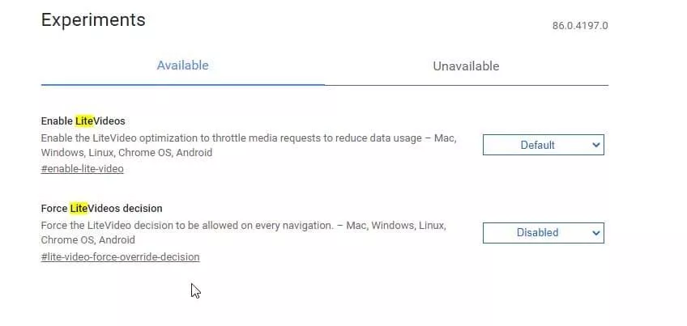
Task: Click the blue underline beneath the Available tab
Action: [x=183, y=84]
